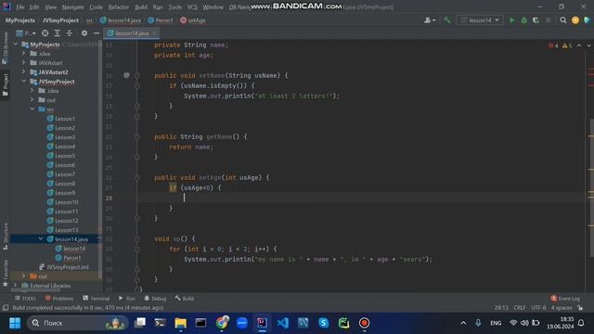Image resolution: width=594 pixels, height=334 pixels.
Task: Expand External Libraries node
Action: [x=16, y=286]
